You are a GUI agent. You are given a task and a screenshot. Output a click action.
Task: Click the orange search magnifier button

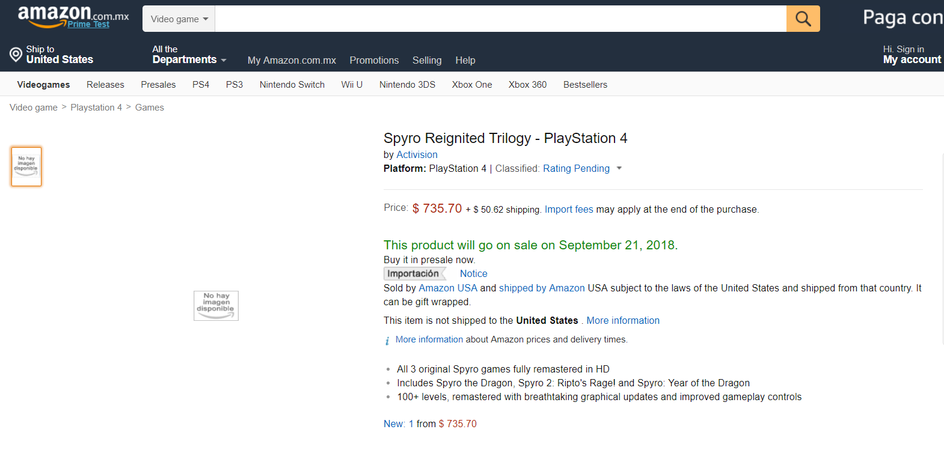(x=803, y=19)
